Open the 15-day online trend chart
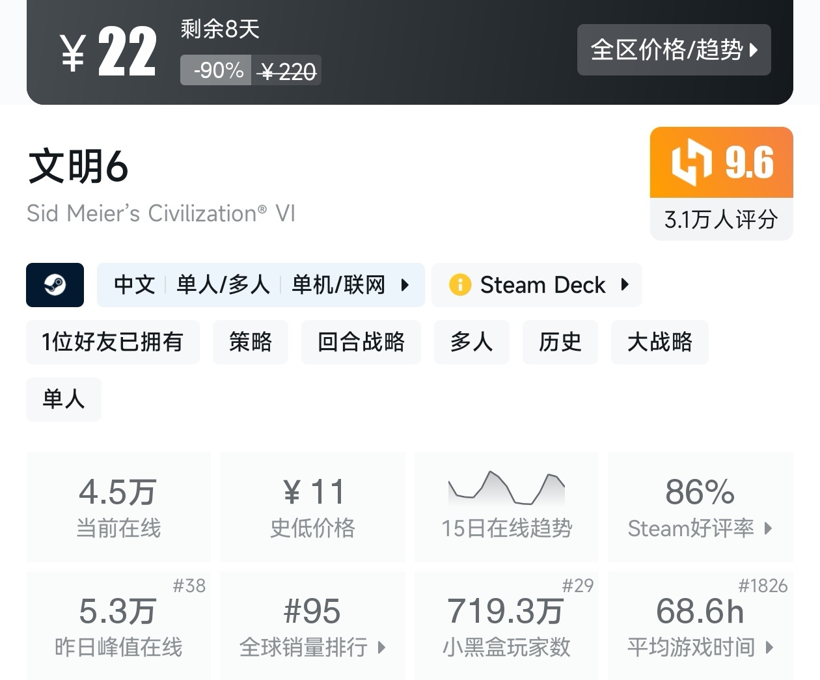Viewport: 820px width, 680px height. (506, 506)
